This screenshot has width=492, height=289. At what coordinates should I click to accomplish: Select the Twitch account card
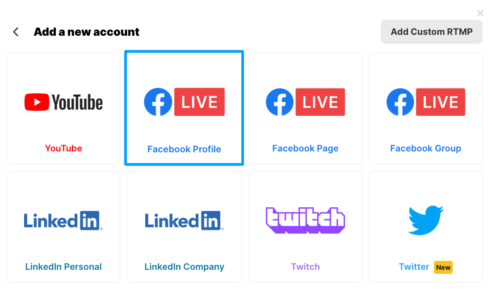(x=305, y=226)
